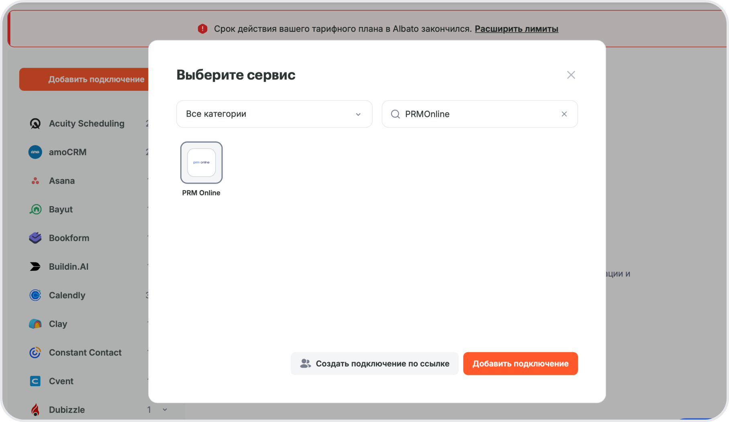Click the Acuity Scheduling icon
The image size is (729, 422).
[x=35, y=124]
